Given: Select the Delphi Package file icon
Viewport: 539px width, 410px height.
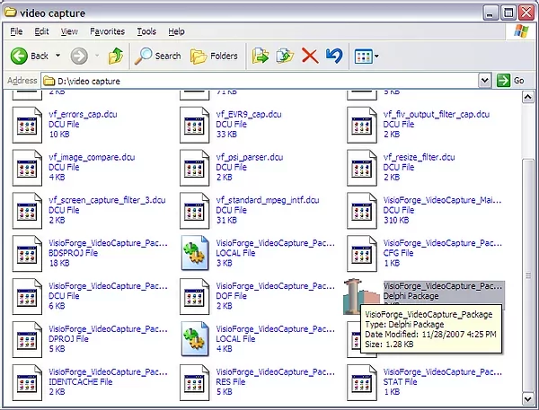Looking at the screenshot, I should [361, 296].
